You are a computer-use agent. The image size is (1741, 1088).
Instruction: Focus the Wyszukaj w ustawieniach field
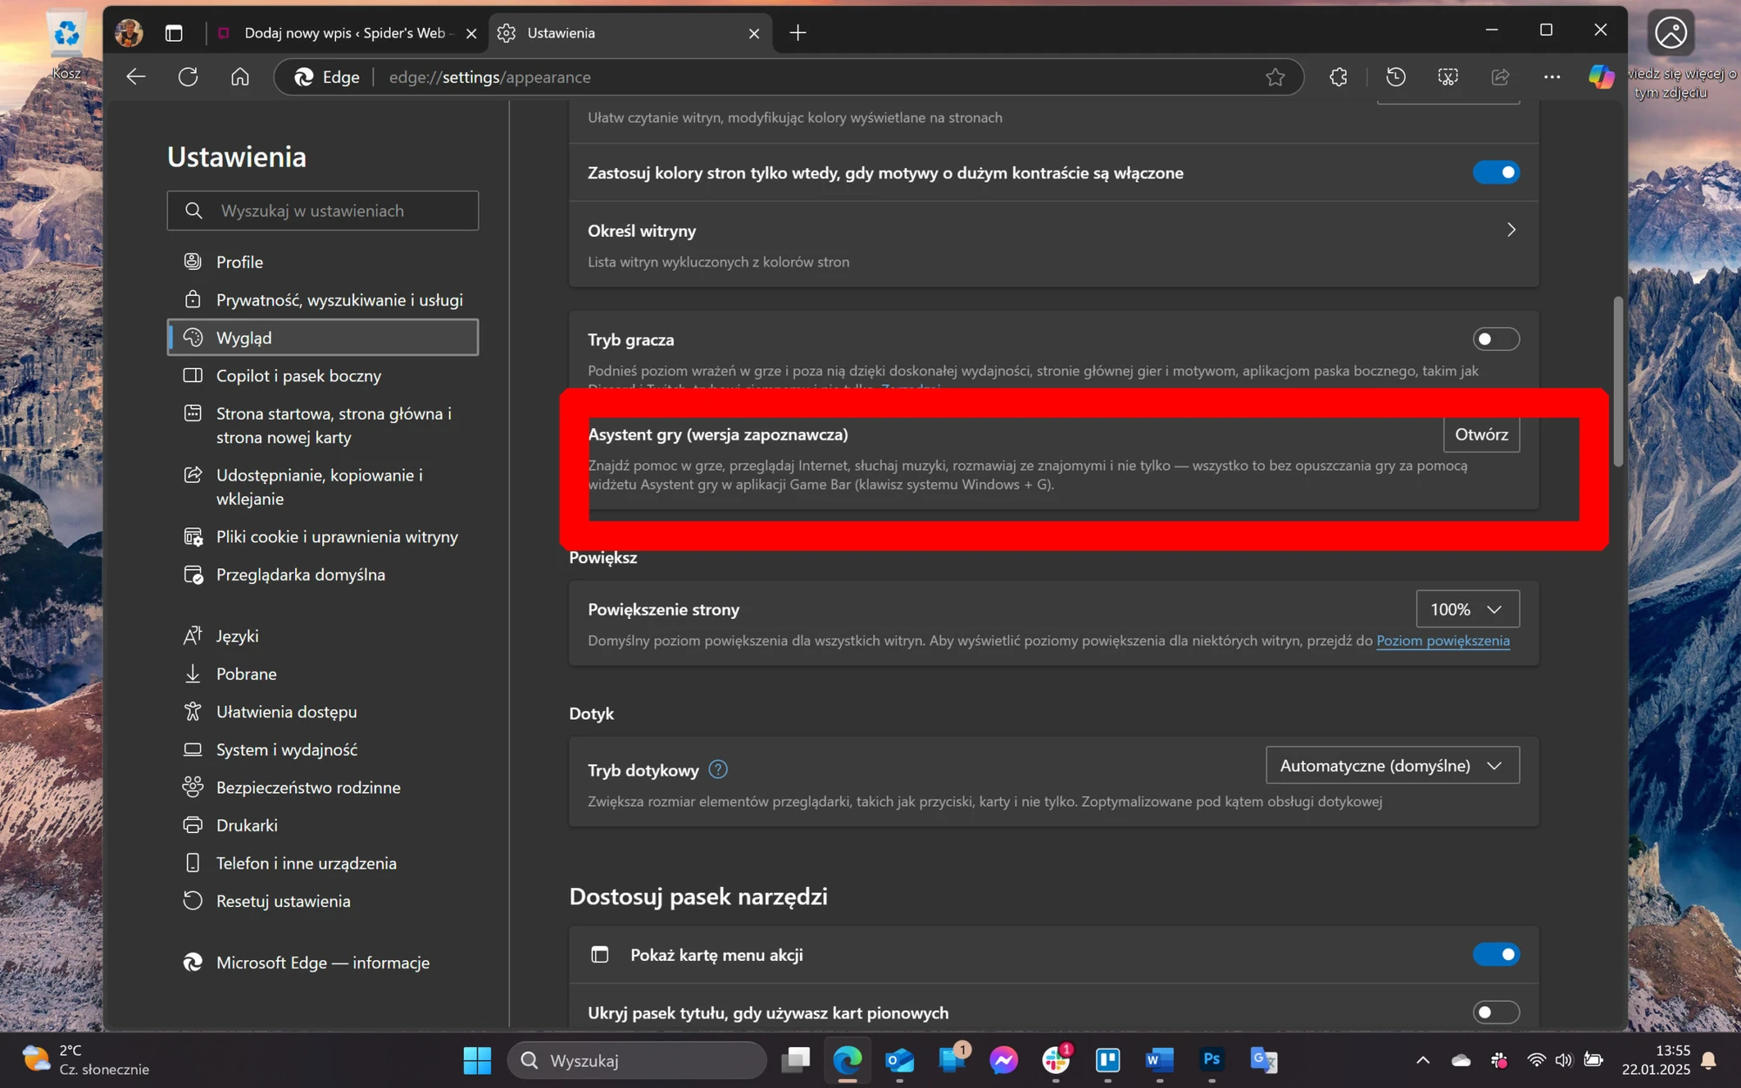click(x=323, y=211)
